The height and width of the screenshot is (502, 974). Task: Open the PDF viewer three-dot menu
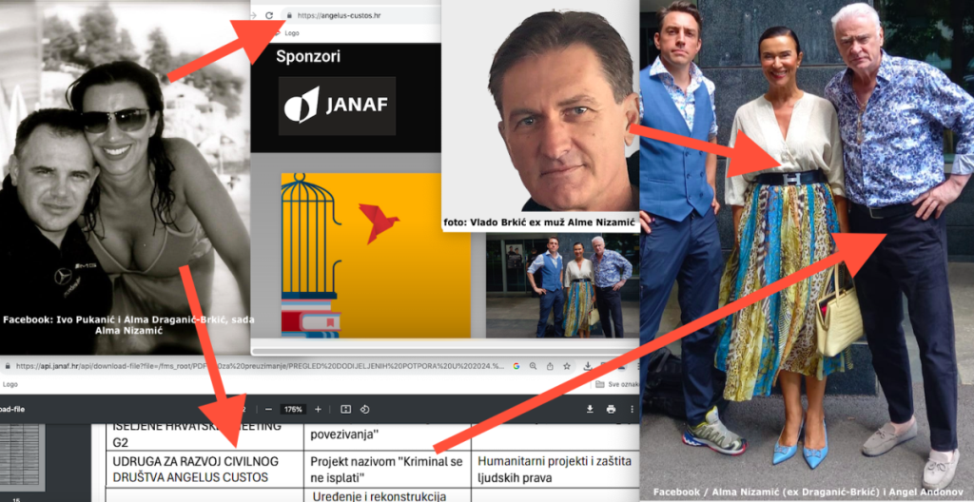pyautogui.click(x=631, y=409)
